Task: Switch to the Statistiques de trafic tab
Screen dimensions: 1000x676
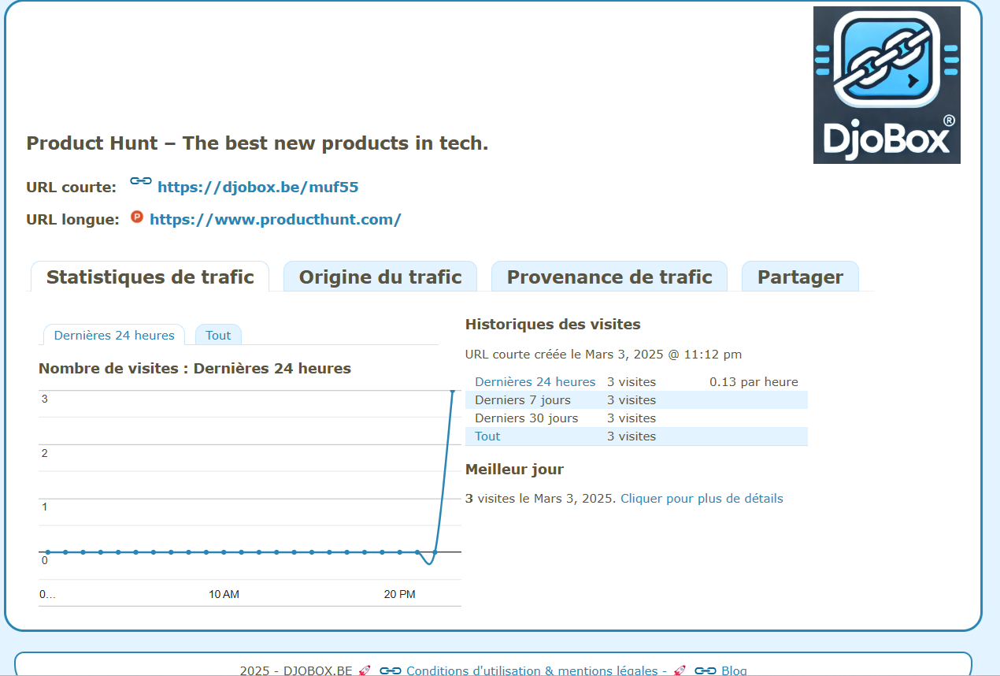Action: point(150,277)
